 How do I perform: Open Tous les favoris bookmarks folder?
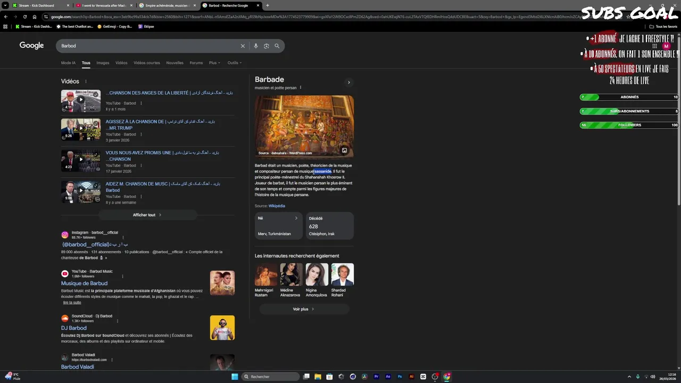(663, 26)
